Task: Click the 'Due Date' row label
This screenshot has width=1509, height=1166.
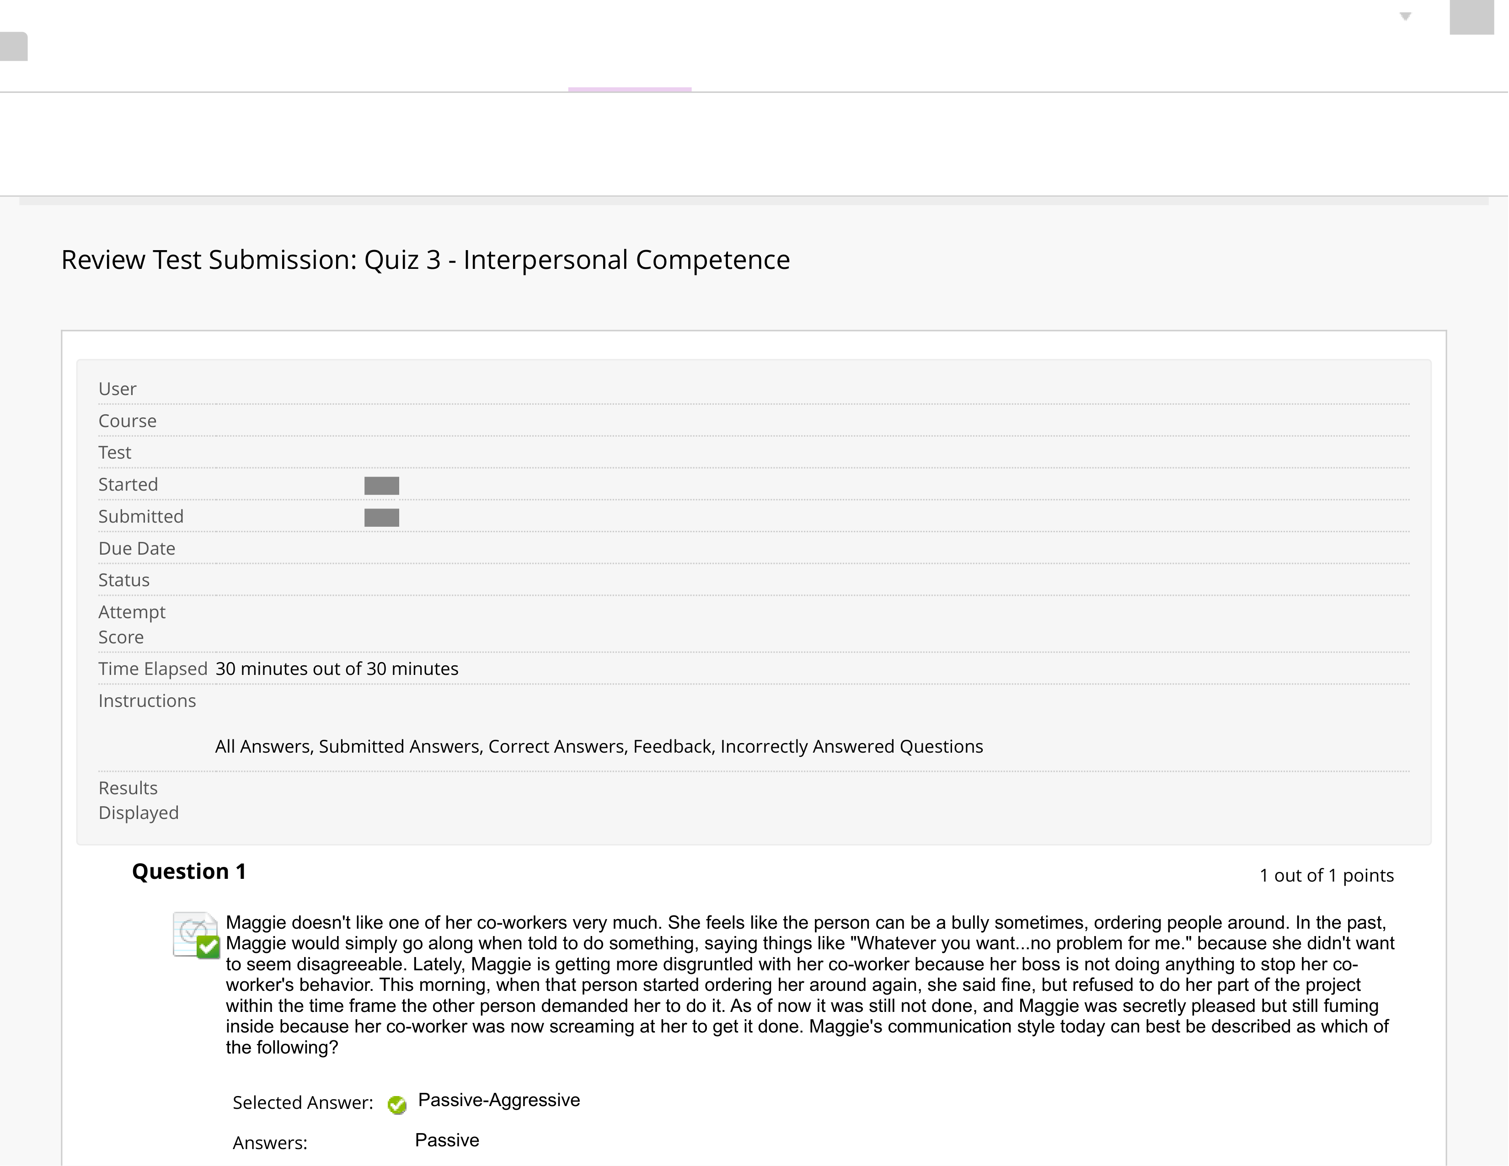Action: point(137,548)
